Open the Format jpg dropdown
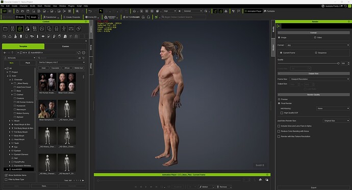This screenshot has height=190, width=352. coord(318,45)
